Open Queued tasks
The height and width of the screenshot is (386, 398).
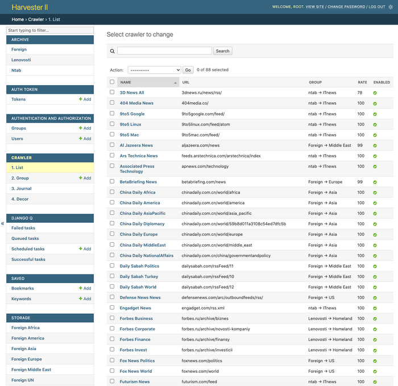point(25,238)
